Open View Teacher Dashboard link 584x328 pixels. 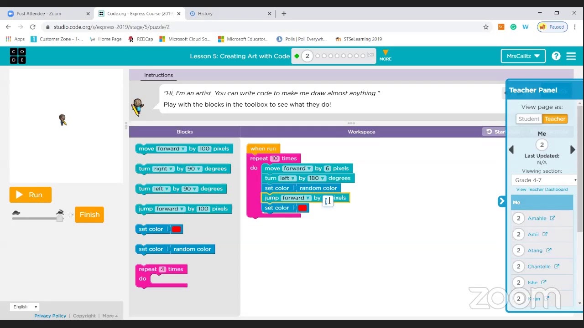pyautogui.click(x=542, y=190)
